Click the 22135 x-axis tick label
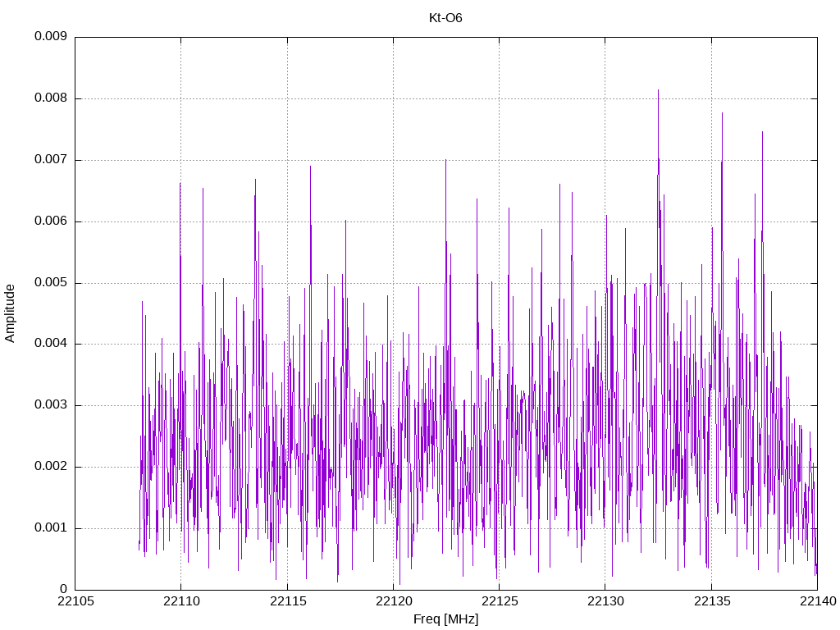This screenshot has width=840, height=630. (x=711, y=601)
